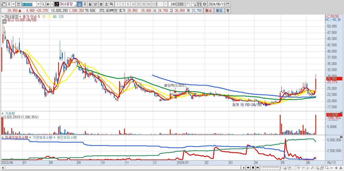Click the 20-day yellow moving average legend

[x=49, y=17]
